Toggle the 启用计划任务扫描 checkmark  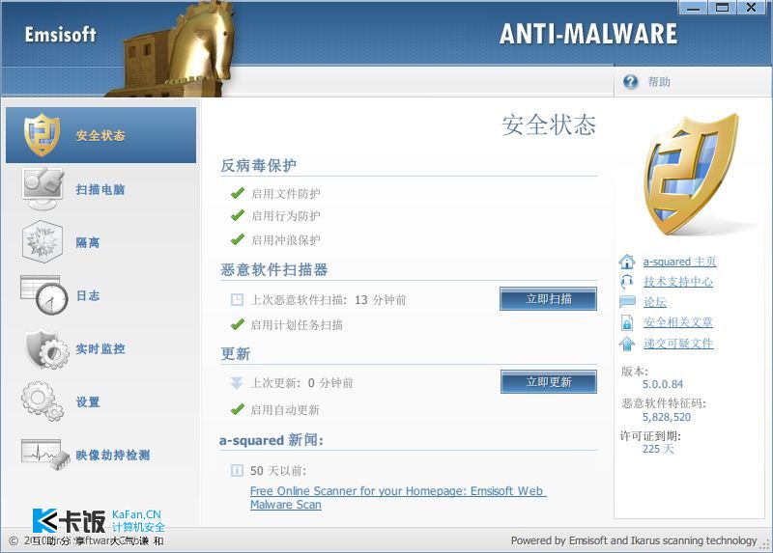(238, 324)
